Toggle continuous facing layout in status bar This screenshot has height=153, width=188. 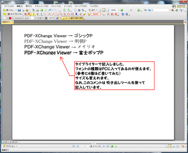coord(178,146)
